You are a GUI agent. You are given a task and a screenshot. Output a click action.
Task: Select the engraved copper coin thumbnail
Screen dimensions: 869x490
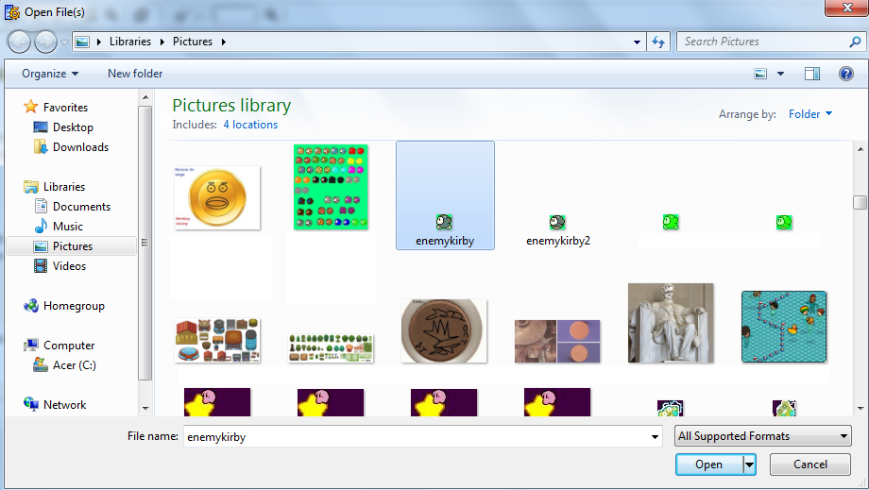point(444,331)
